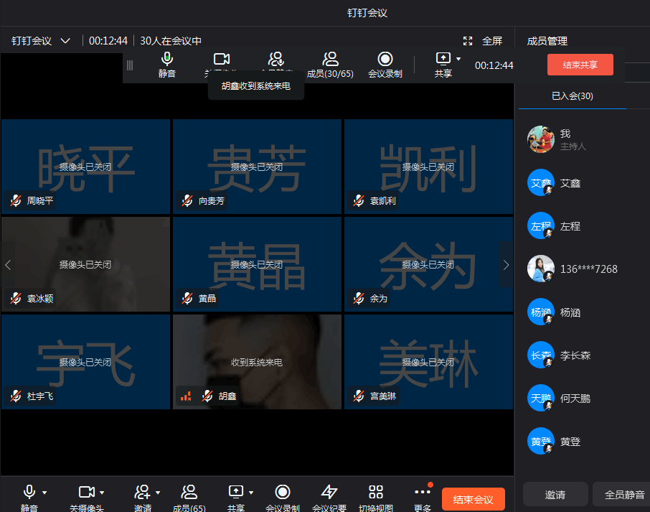Expand the 钉钉会议 dropdown chevron at top left

click(65, 41)
